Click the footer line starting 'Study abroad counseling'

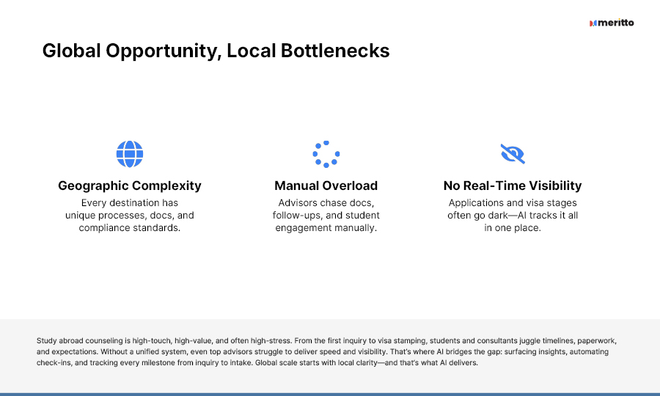[326, 341]
